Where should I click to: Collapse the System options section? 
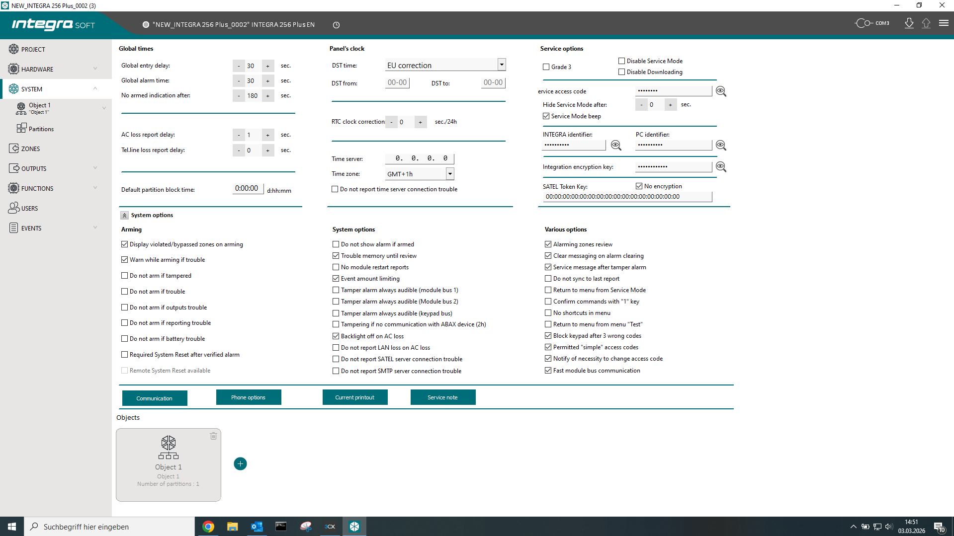click(125, 216)
